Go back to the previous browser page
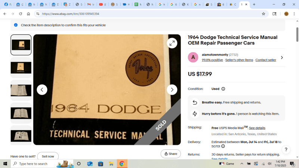299x168 pixels. (x=5, y=14)
